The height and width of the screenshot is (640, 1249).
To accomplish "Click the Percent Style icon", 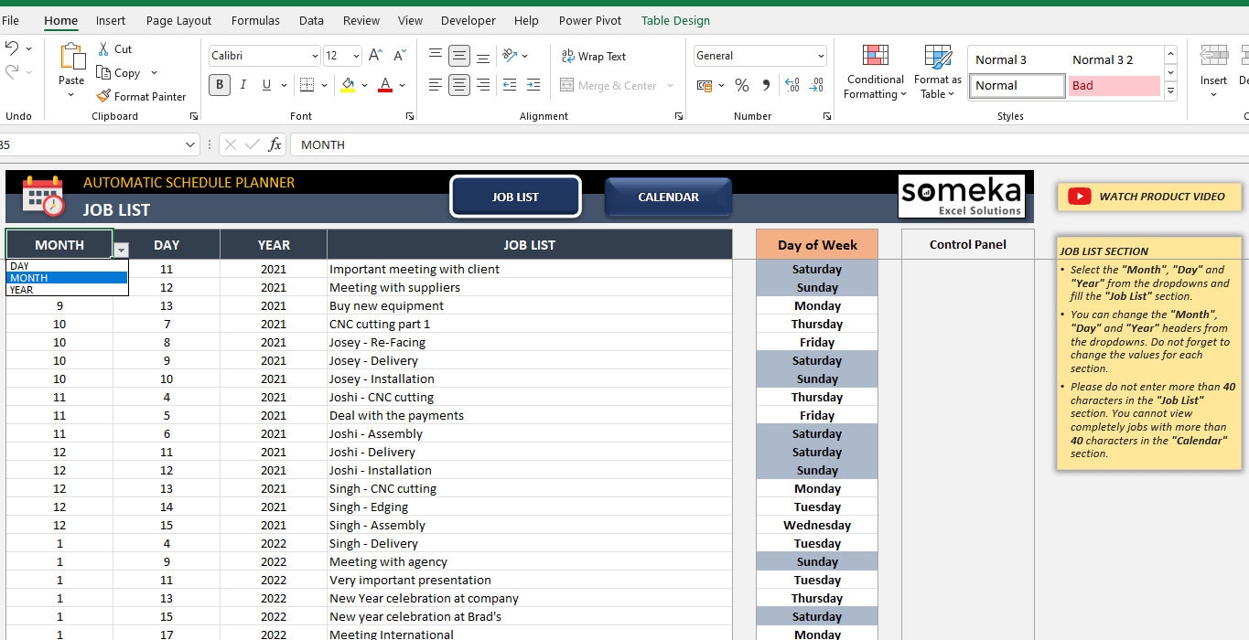I will click(x=742, y=84).
